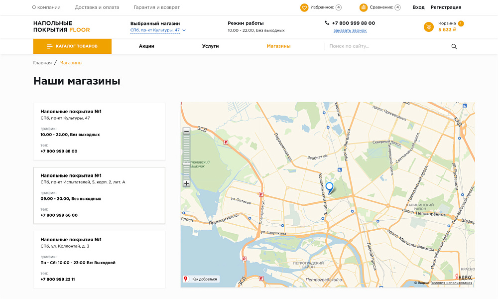The height and width of the screenshot is (299, 498).
Task: Click the phone icon near number
Action: 327,23
